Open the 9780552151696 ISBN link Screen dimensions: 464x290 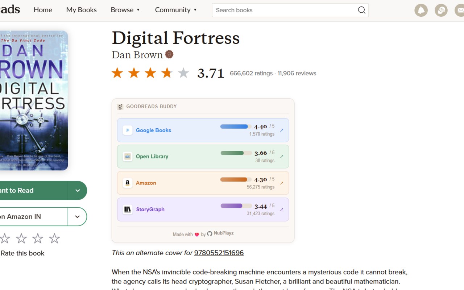click(x=219, y=253)
